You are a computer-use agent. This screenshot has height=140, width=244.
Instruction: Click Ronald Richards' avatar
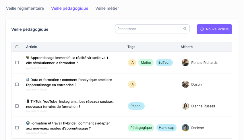tap(185, 63)
